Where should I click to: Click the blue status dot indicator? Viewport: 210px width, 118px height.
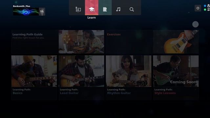205,6
